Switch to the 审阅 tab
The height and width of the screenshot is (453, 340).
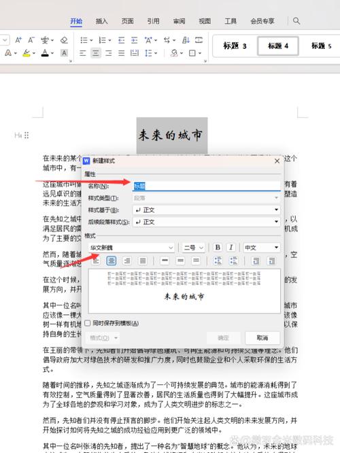(179, 21)
